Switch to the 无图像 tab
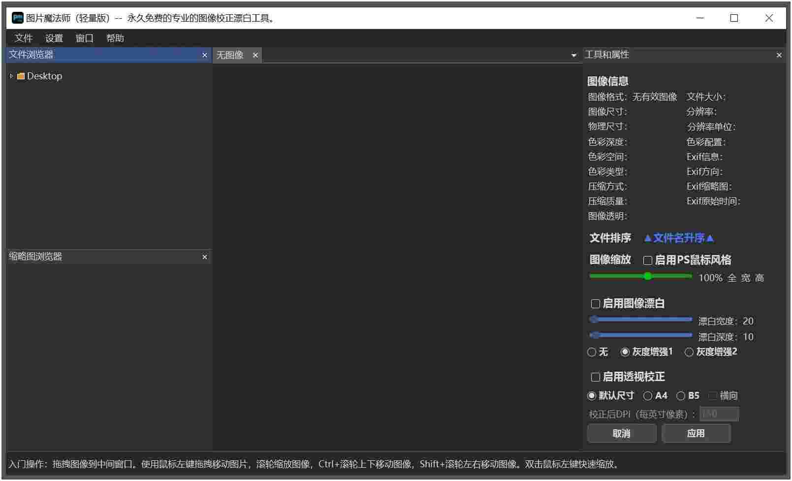The width and height of the screenshot is (792, 481). point(230,55)
